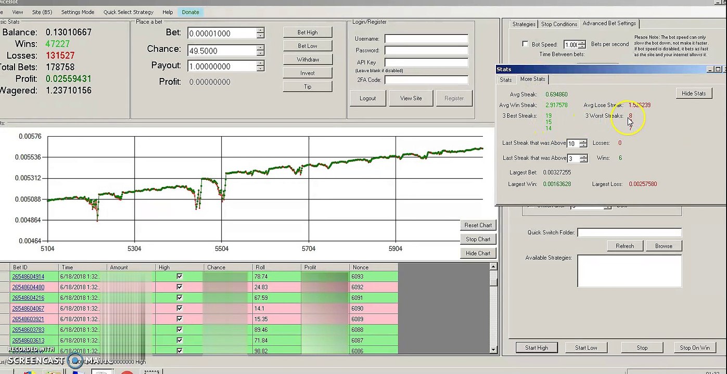The image size is (727, 374).
Task: Toggle High checkbox for roll 14.1 row
Action: point(180,308)
